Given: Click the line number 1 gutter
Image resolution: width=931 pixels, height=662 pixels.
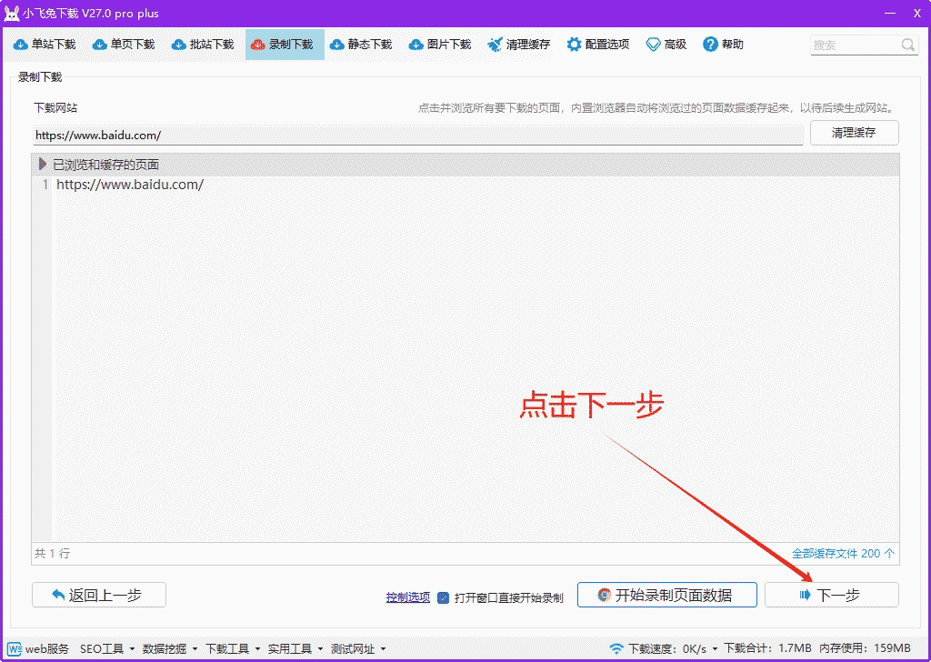Looking at the screenshot, I should tap(45, 185).
